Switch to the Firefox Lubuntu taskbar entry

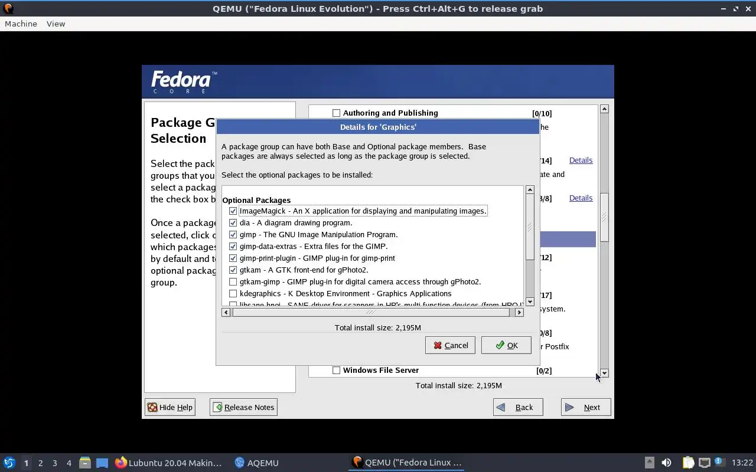(168, 463)
